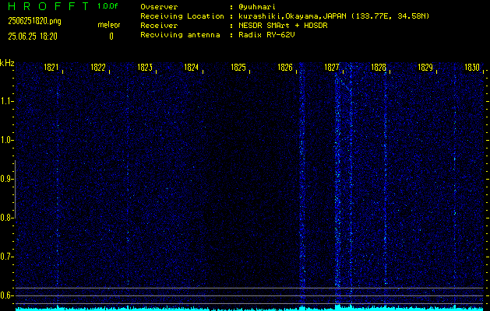The height and width of the screenshot is (311, 490).
Task: Click the Radix RY-62V antenna text
Action: (x=266, y=35)
